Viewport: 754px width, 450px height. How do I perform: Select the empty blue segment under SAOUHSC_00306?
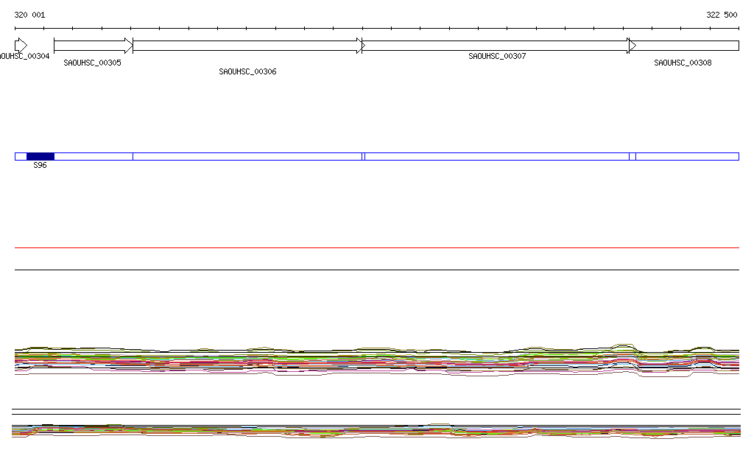247,156
